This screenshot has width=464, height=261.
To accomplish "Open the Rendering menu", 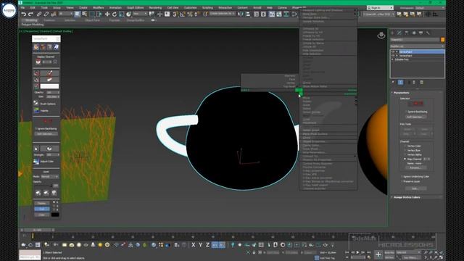I will tap(155, 8).
